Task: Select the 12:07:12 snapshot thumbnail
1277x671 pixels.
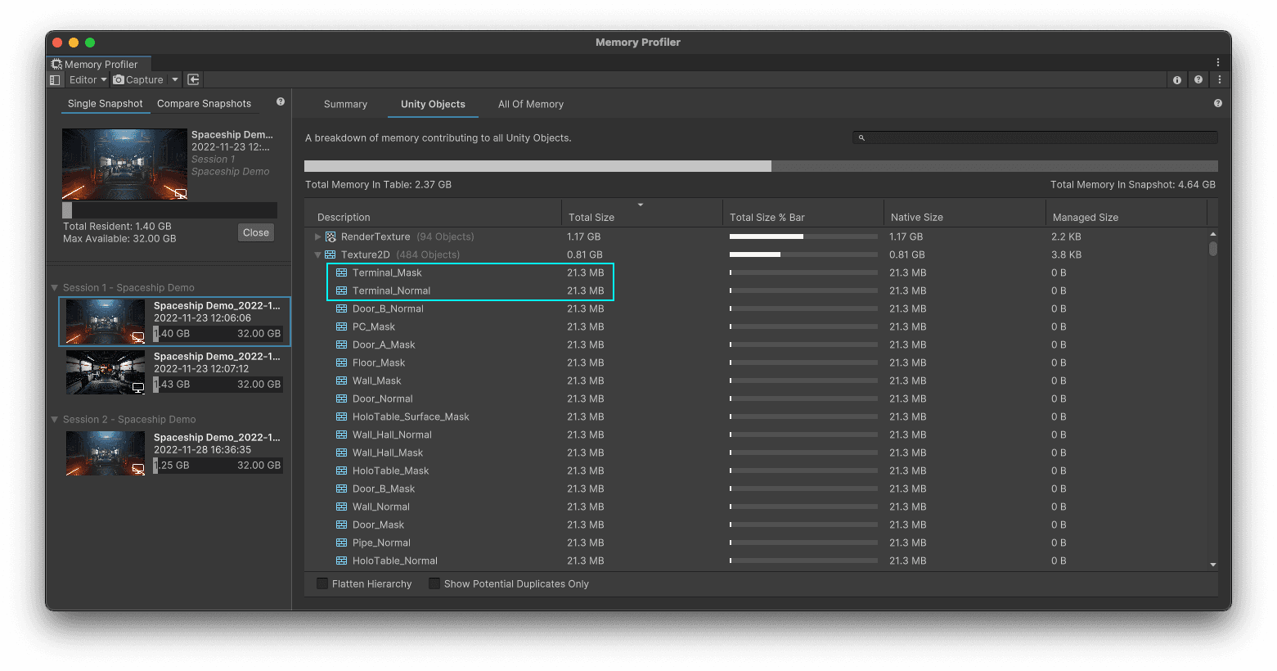Action: coord(106,372)
